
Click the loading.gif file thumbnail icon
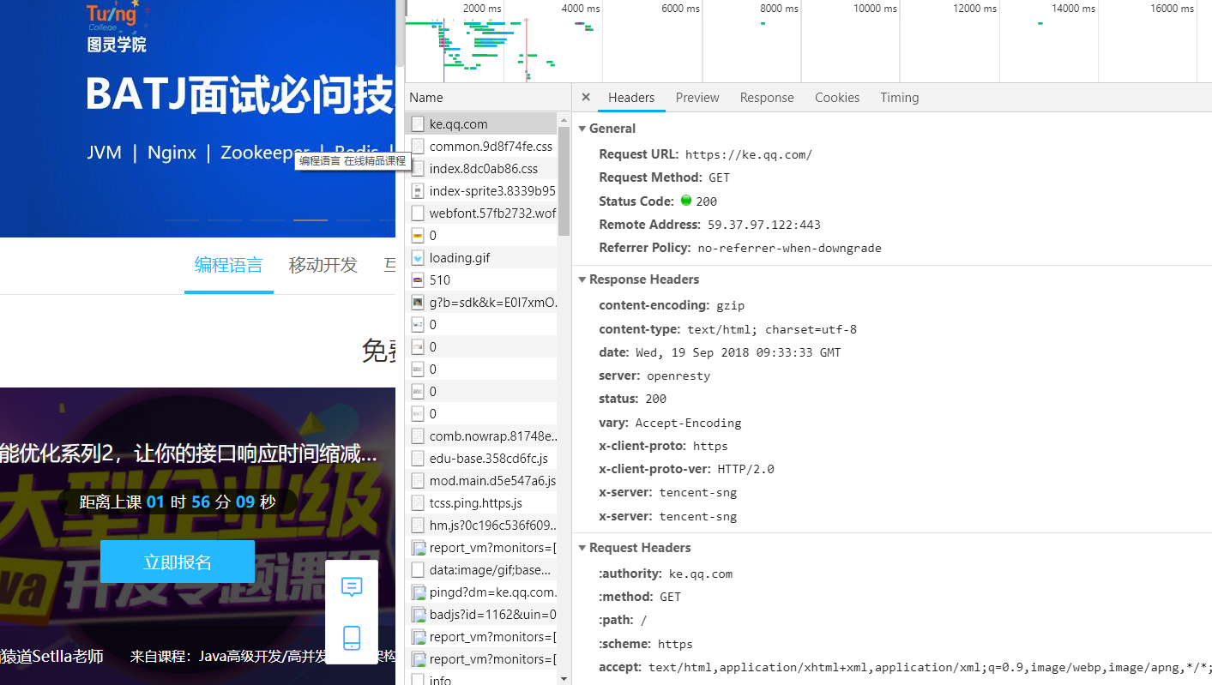coord(418,258)
